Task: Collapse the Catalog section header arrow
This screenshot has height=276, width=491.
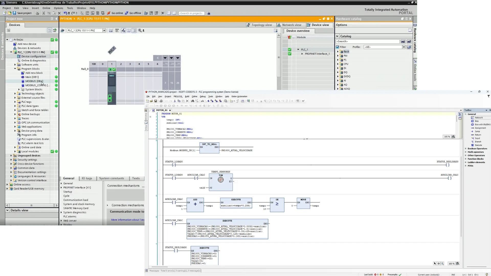Action: coord(337,36)
